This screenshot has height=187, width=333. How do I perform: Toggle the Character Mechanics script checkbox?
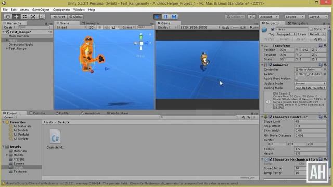(271, 159)
